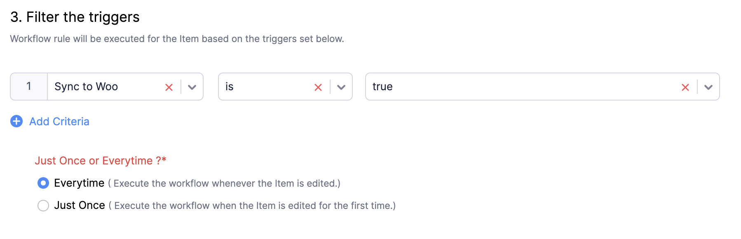Click the "Sync to Woo" field text
The width and height of the screenshot is (741, 239).
[86, 87]
